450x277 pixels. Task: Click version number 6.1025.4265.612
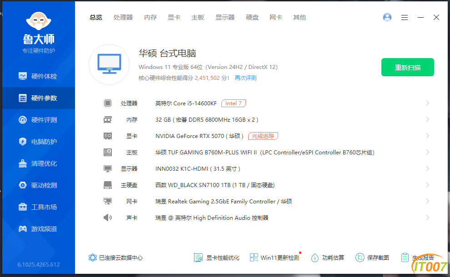pyautogui.click(x=39, y=264)
